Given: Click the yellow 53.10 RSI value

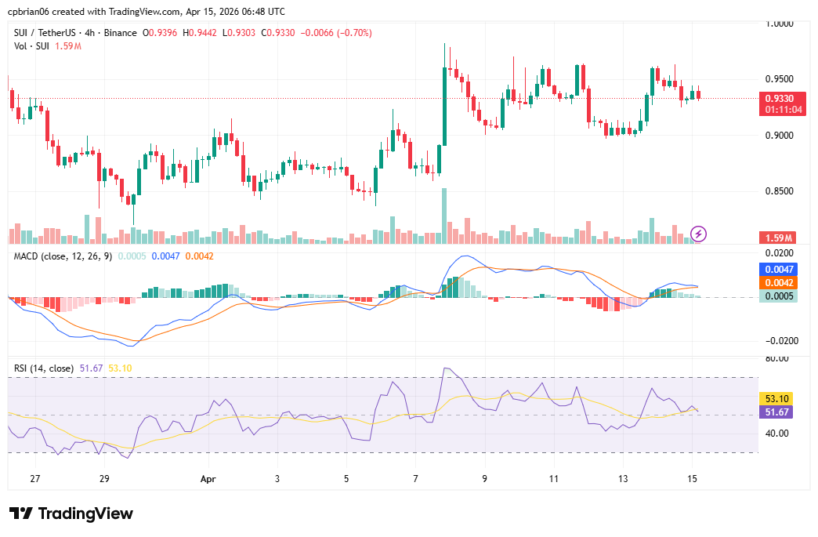Looking at the screenshot, I should pos(776,399).
